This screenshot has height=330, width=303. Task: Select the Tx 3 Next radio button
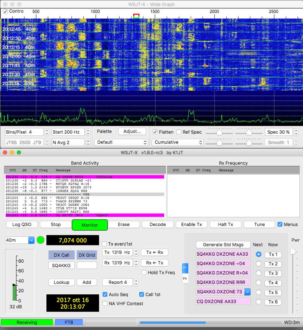click(258, 273)
